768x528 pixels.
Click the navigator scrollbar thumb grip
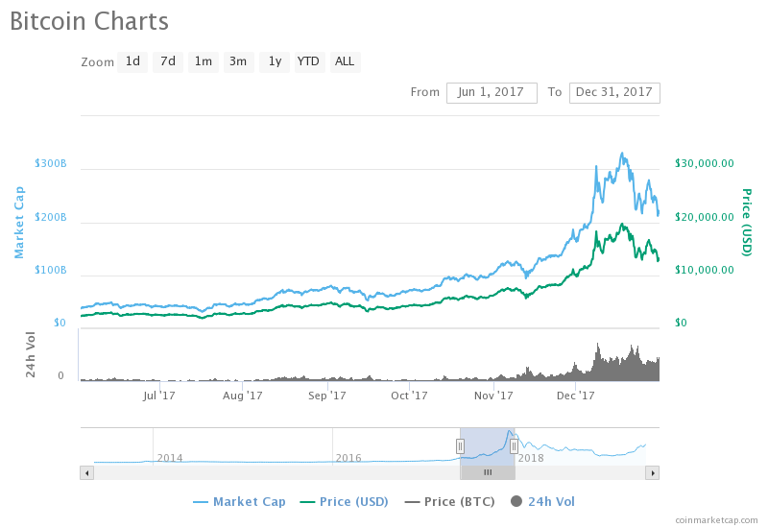[x=488, y=472]
